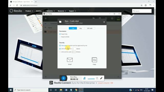Screen dimensions: 164x92
Task: Click the Resilio logo
Action: (x=16, y=11)
